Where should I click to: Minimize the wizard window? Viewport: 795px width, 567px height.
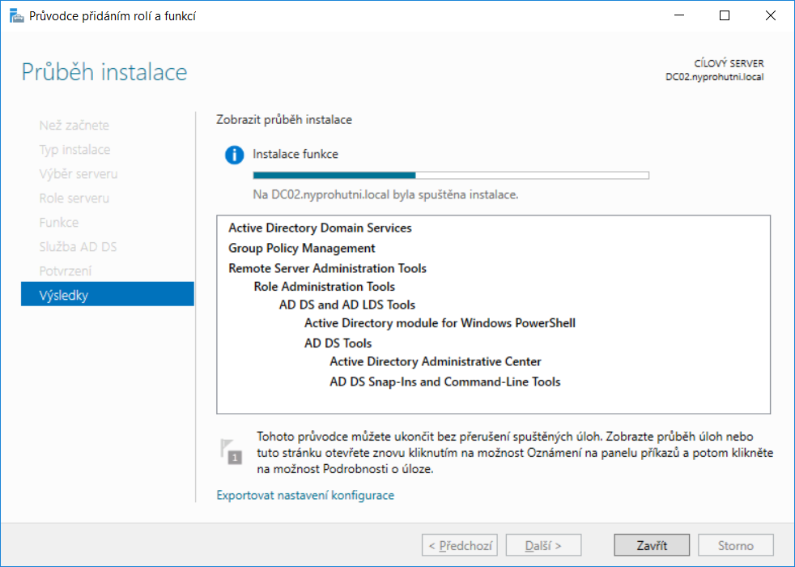click(679, 15)
